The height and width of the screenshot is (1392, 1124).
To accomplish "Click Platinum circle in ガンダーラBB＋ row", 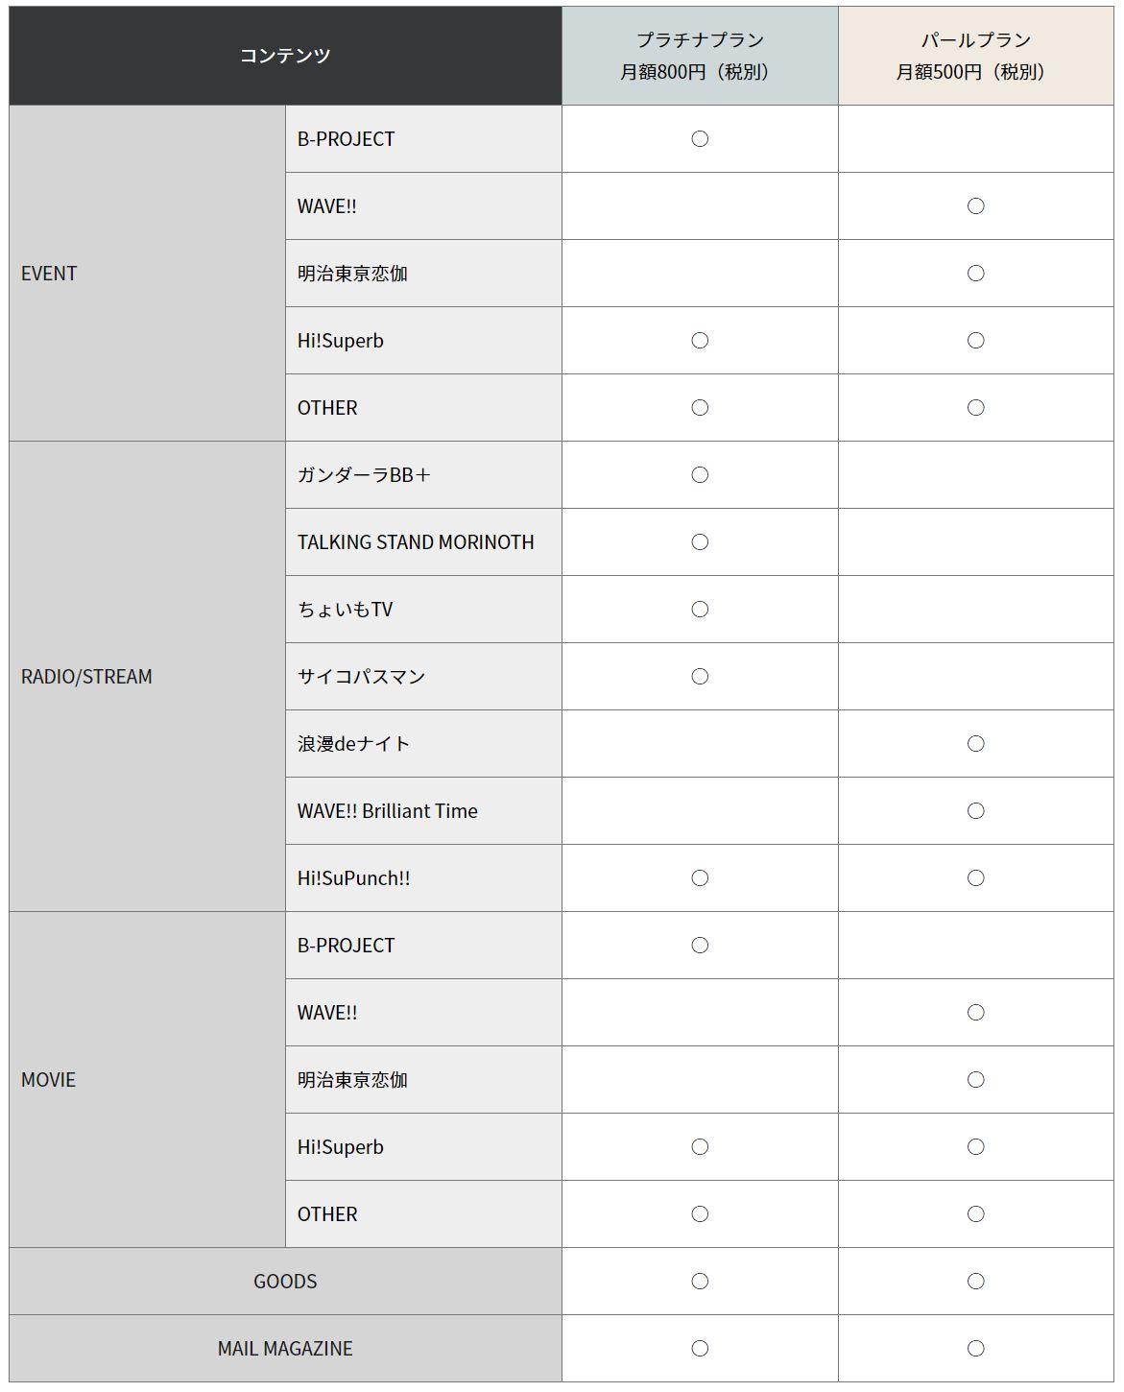I will [700, 475].
